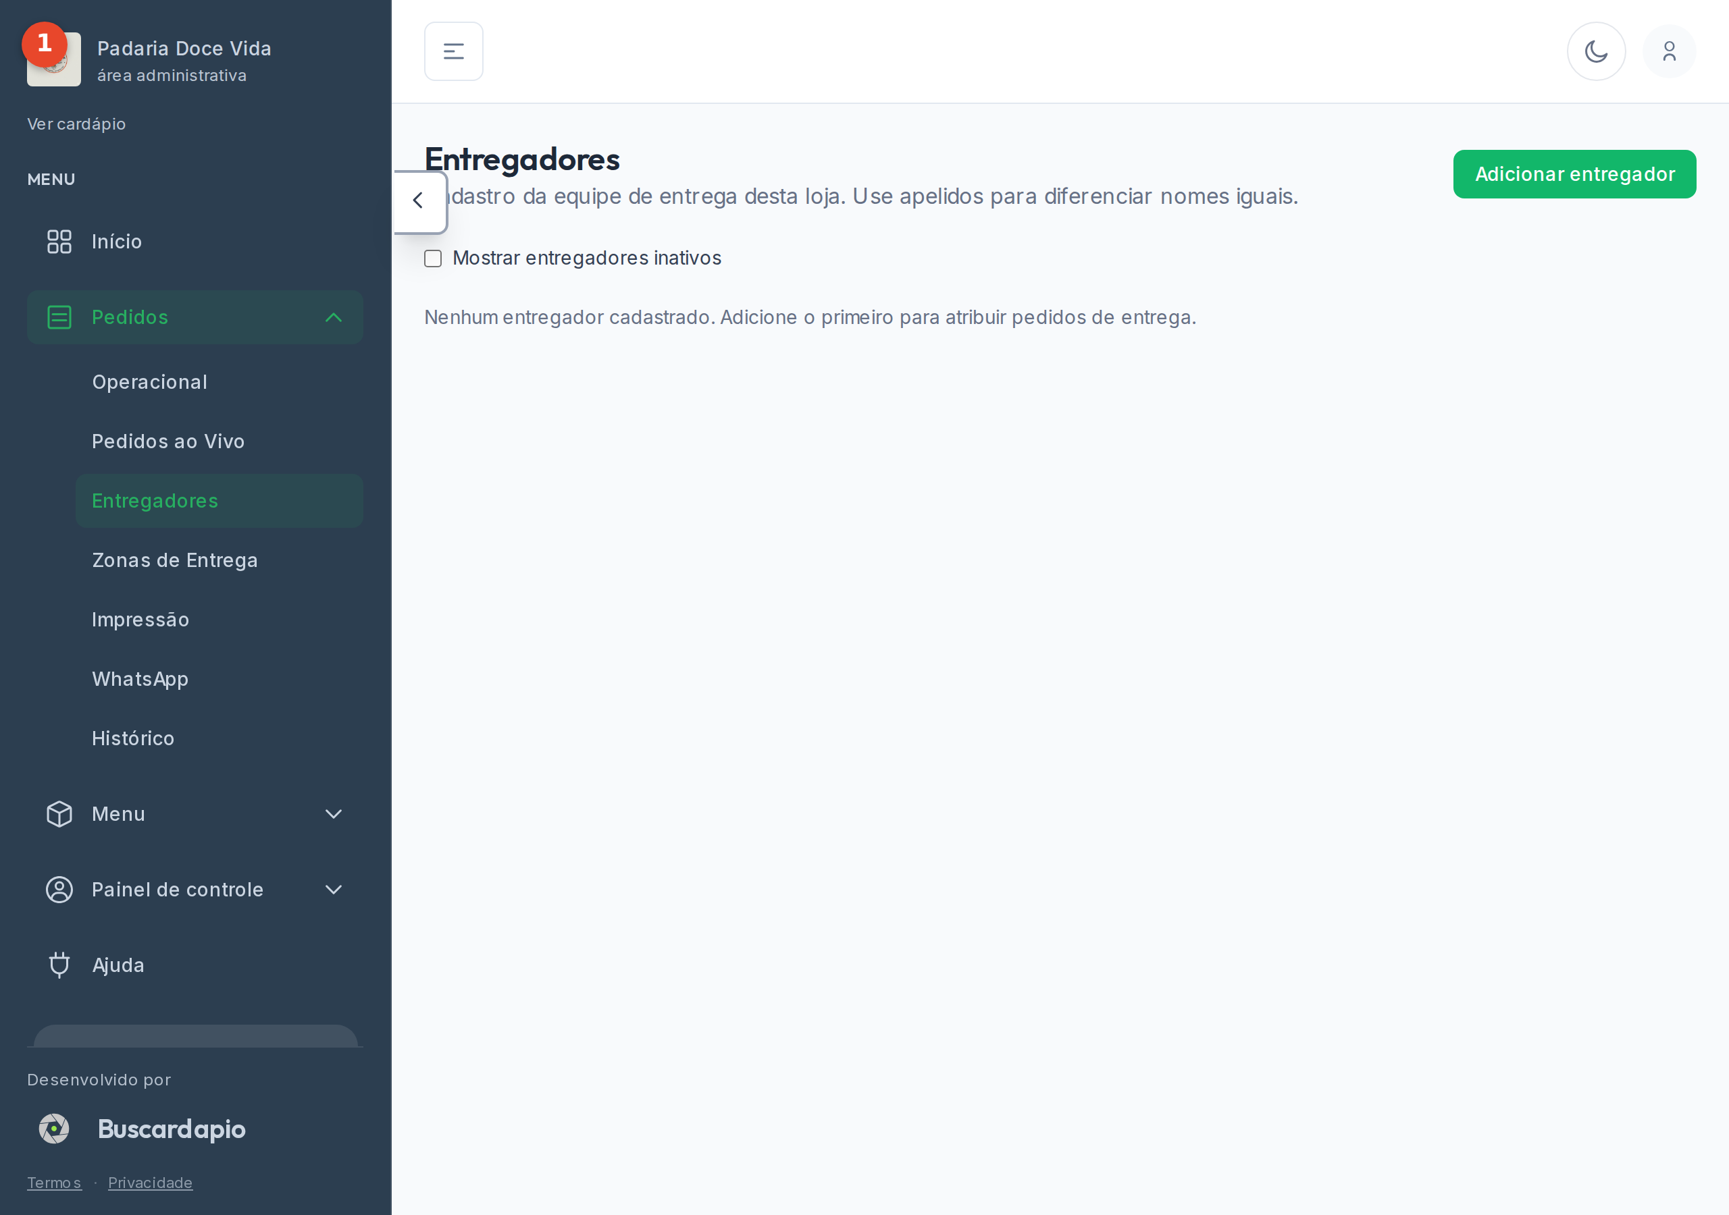This screenshot has width=1729, height=1215.
Task: Expand the Menu section chevron
Action: click(334, 814)
